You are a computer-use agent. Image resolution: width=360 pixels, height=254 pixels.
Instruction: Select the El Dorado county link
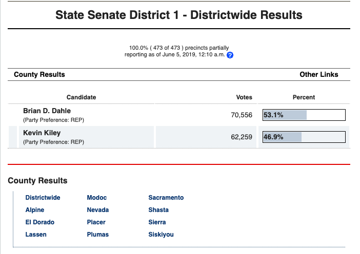[39, 222]
